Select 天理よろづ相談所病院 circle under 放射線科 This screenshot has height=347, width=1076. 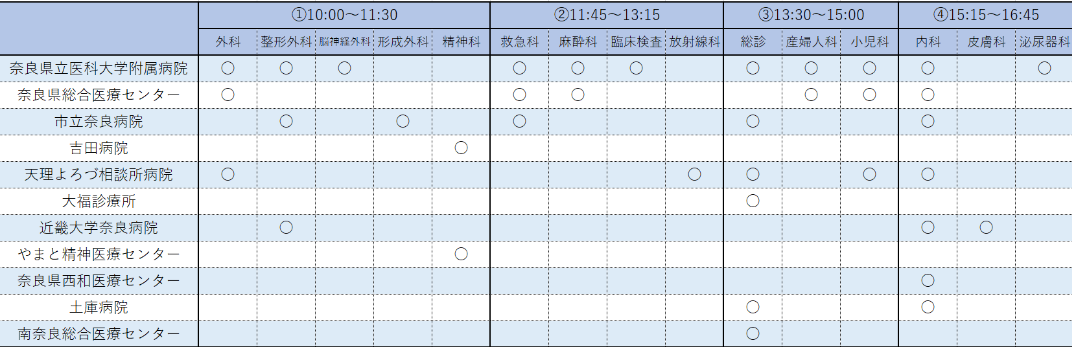point(694,175)
